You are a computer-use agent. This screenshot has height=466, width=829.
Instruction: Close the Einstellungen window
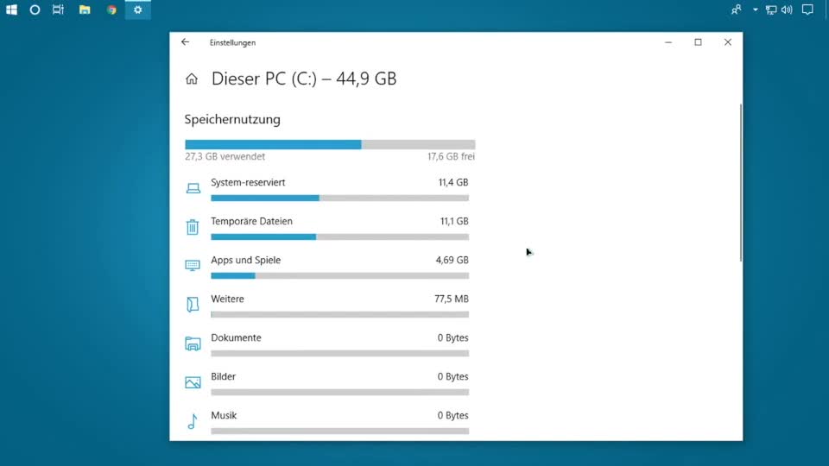[727, 42]
